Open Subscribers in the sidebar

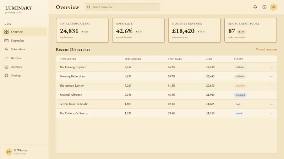24,49
